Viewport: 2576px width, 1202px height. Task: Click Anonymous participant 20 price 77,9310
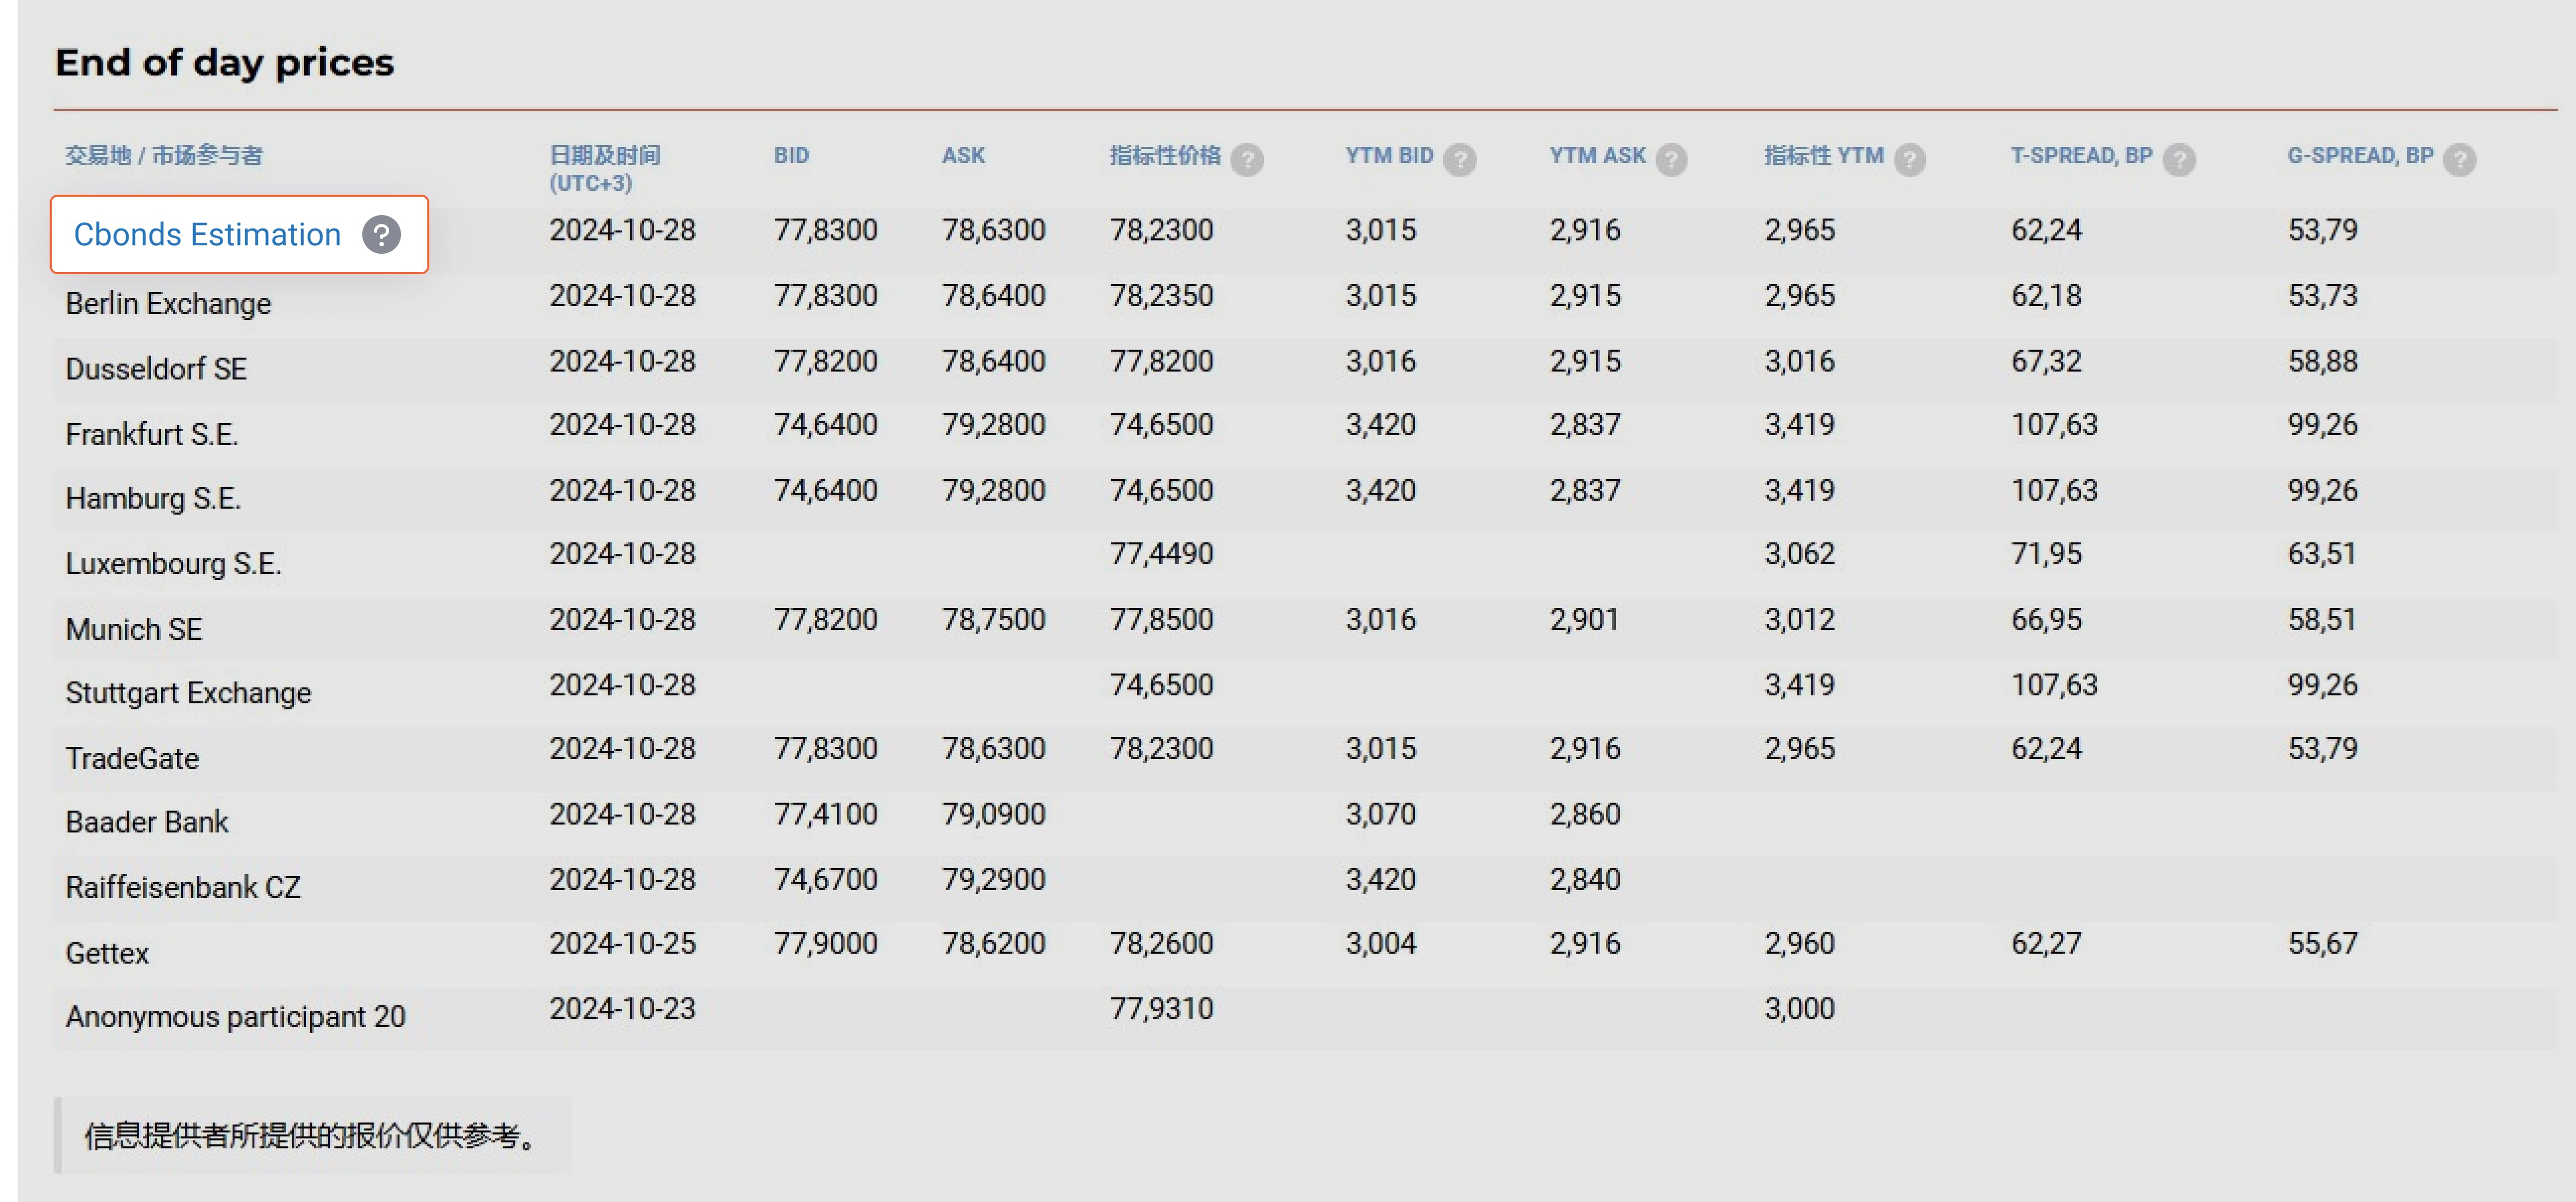click(x=1161, y=1009)
